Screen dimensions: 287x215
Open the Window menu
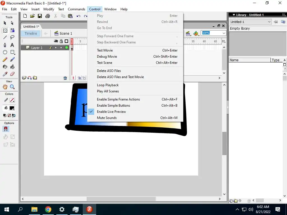tap(110, 9)
